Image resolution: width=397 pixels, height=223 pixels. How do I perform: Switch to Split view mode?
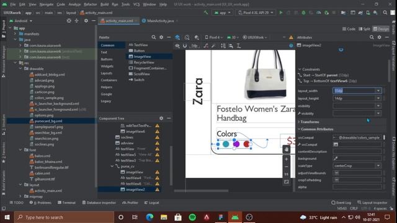[364, 29]
